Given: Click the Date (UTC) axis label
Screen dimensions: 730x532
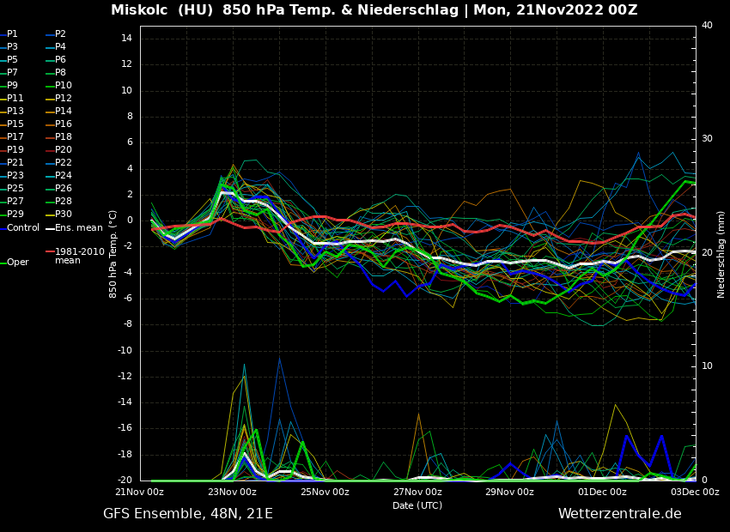Looking at the screenshot, I should 417,505.
